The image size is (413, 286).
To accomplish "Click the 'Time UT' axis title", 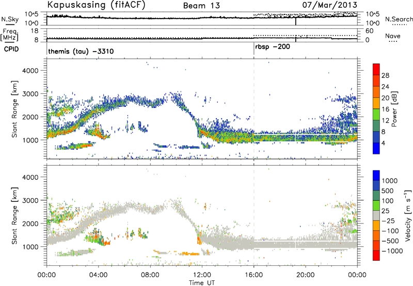I will (x=202, y=283).
